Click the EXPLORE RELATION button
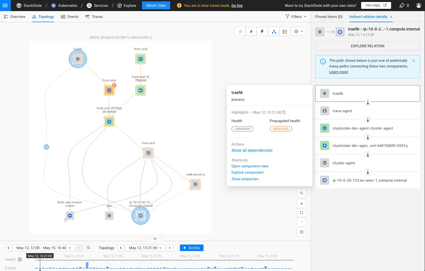The width and height of the screenshot is (425, 271). [367, 46]
